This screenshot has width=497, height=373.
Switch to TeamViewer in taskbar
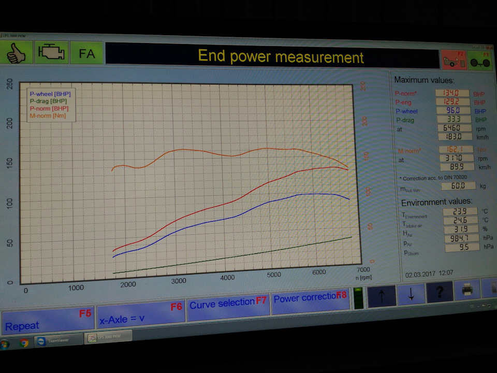tap(57, 341)
